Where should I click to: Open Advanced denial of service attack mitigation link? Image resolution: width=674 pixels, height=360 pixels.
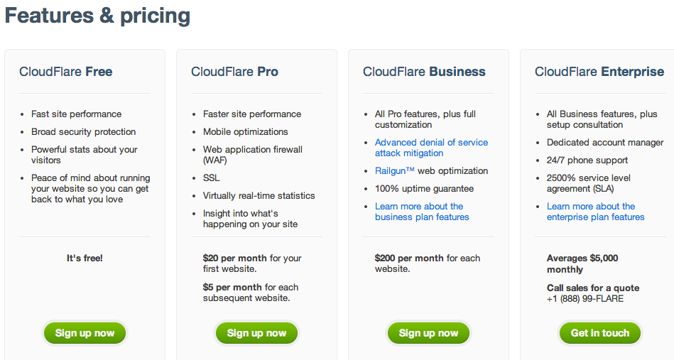coord(431,148)
